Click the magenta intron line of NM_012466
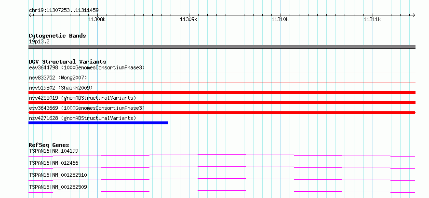429x198 pixels. click(222, 167)
